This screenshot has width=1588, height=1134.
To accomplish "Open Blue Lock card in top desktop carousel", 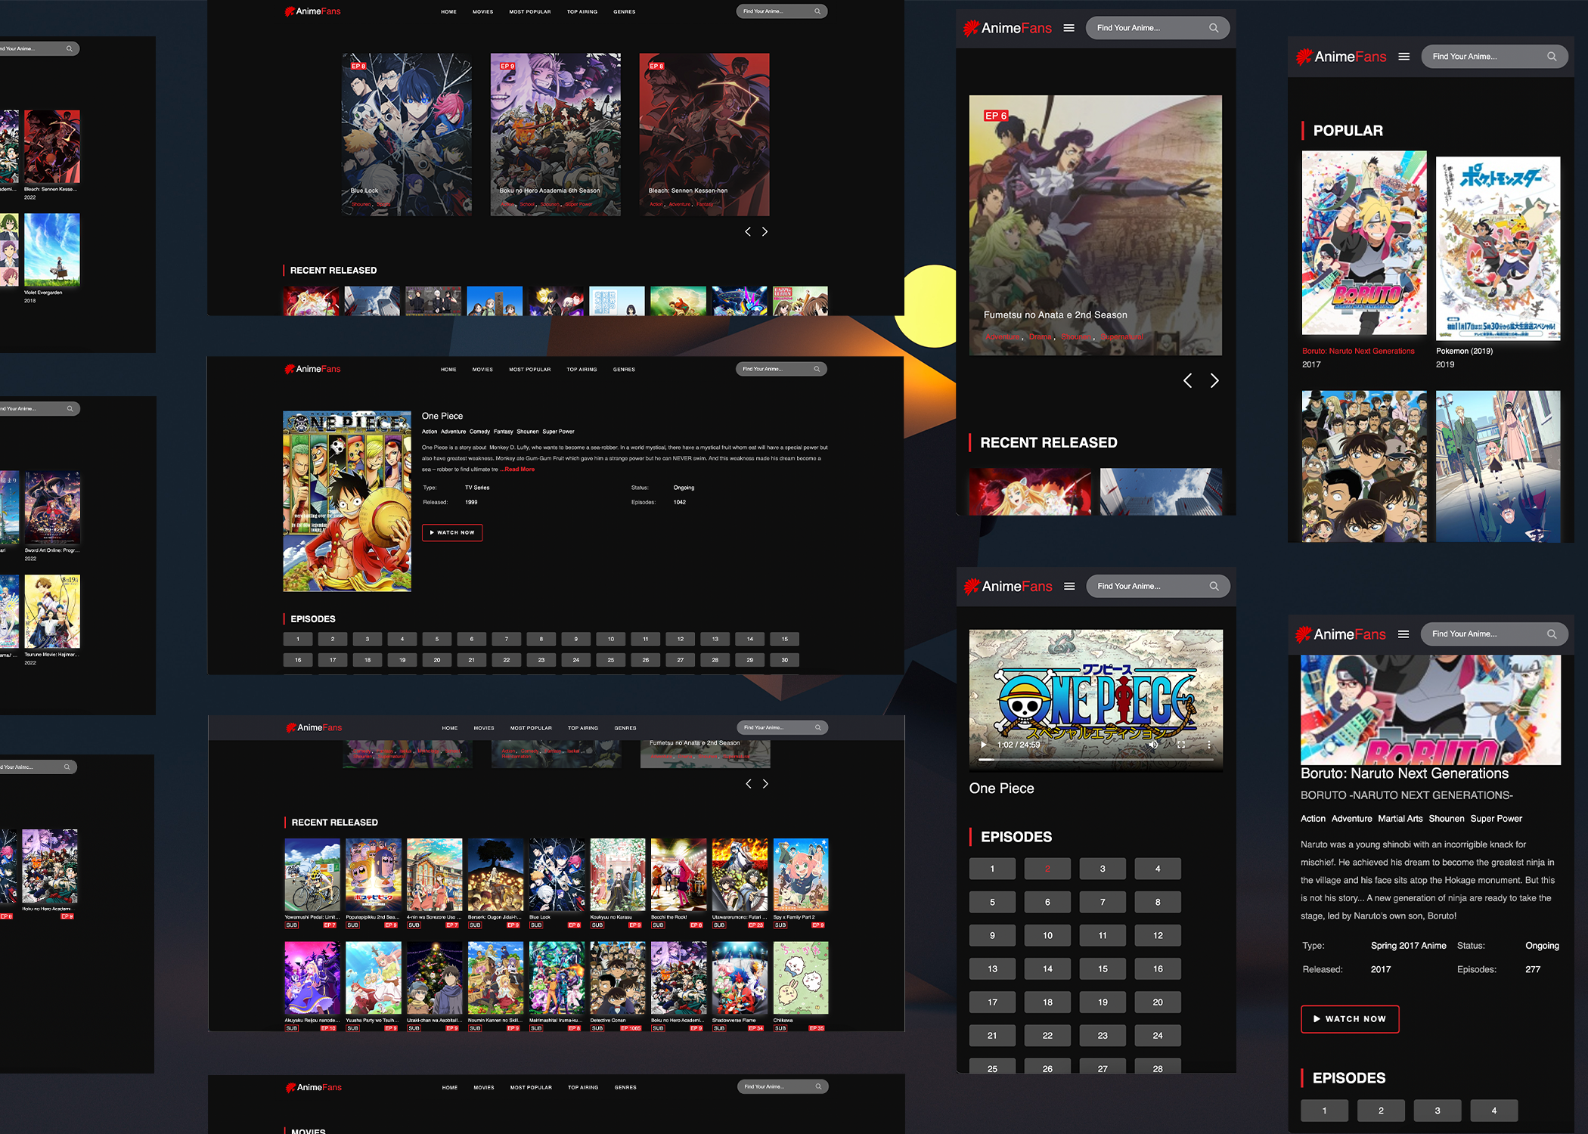I will [407, 135].
